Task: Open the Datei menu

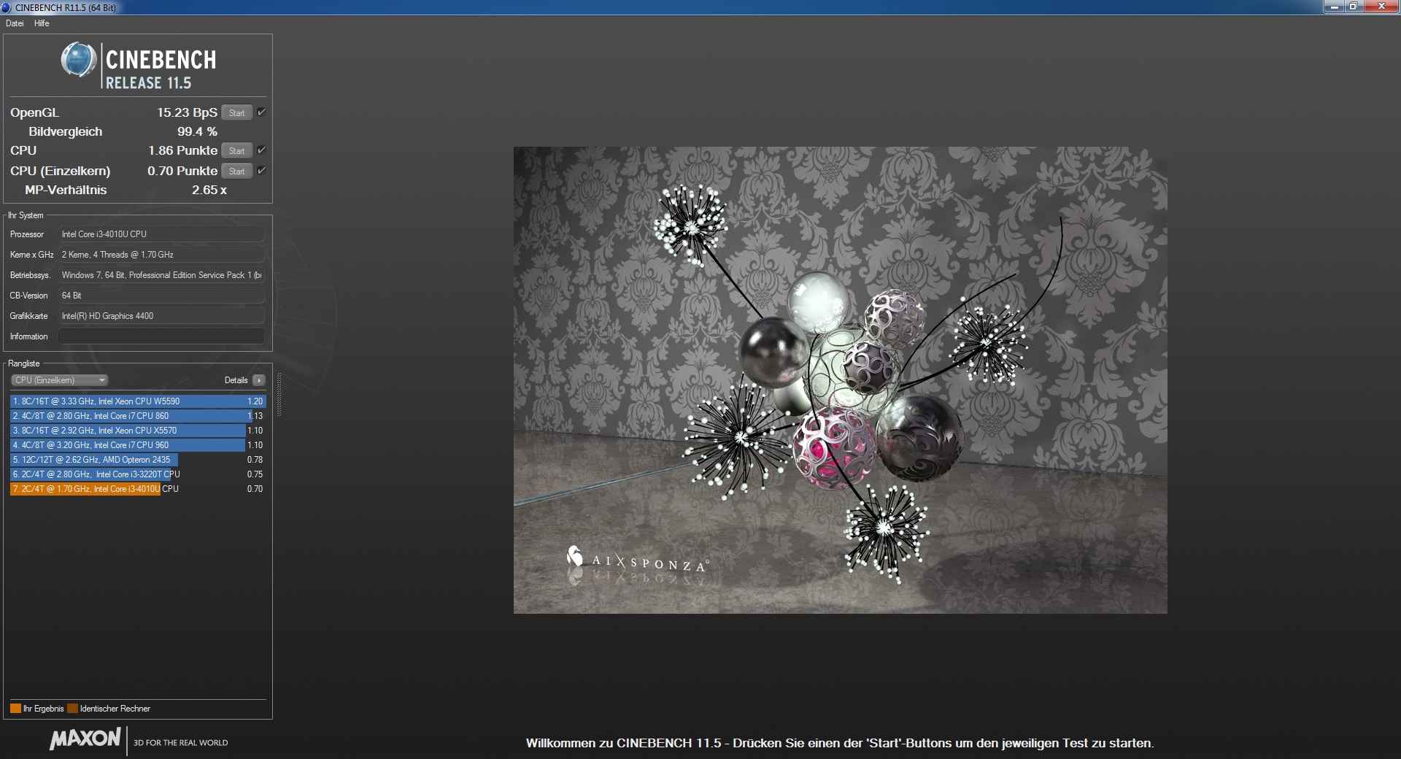Action: pyautogui.click(x=15, y=23)
